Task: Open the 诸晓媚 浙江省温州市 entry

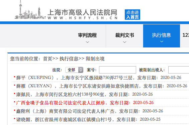Action: coord(88,119)
